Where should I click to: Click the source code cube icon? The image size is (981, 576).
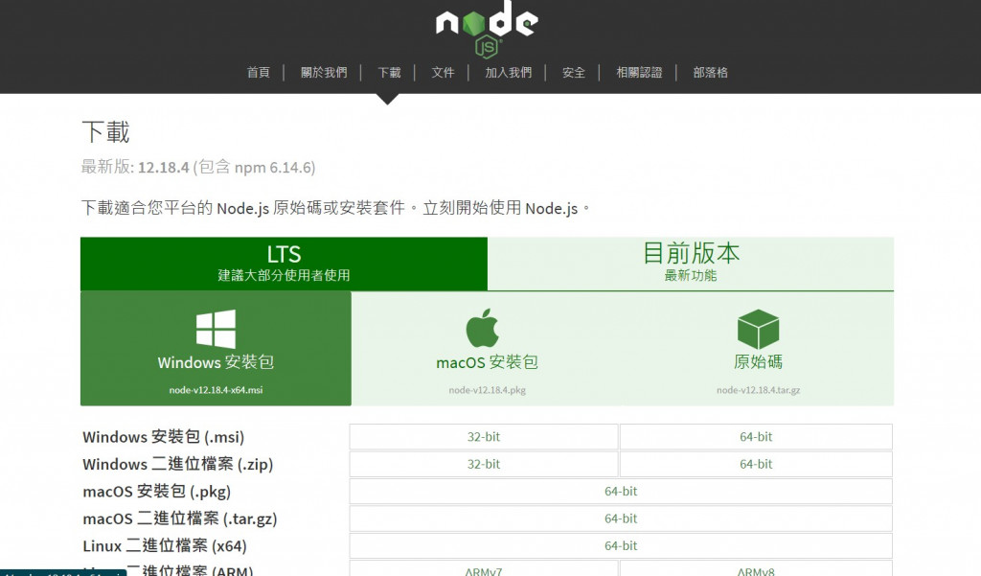[759, 329]
